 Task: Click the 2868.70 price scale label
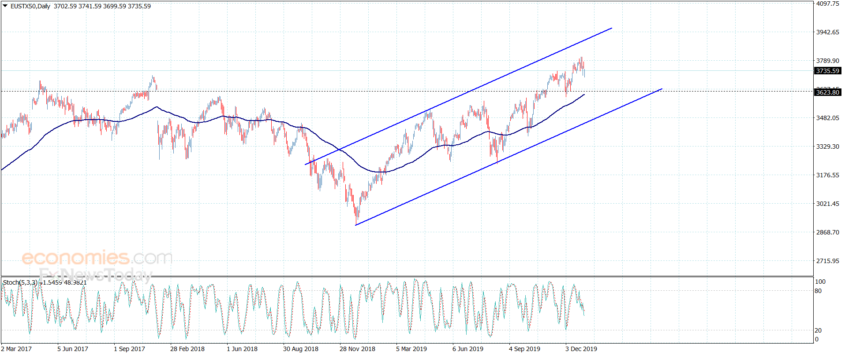pos(827,232)
